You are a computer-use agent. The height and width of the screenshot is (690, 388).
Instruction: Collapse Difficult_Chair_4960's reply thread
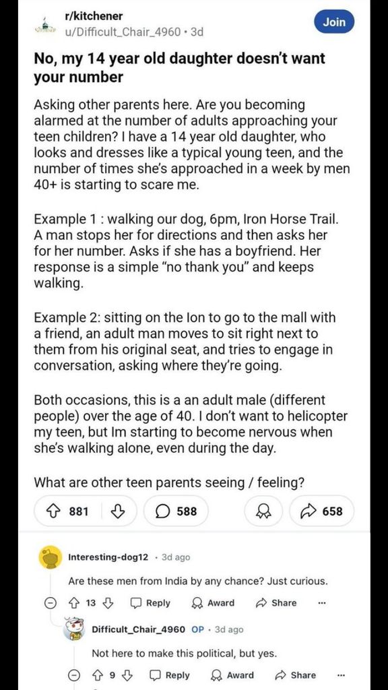75,675
